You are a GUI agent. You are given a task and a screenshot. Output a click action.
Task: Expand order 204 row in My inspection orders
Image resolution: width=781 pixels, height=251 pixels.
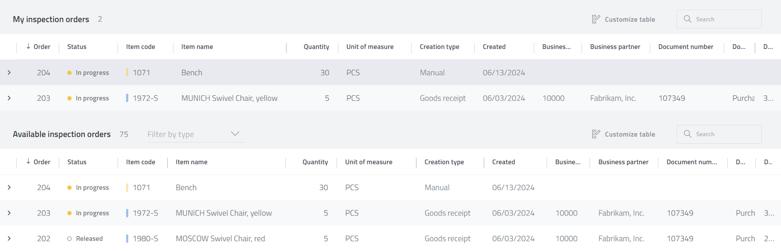click(x=9, y=73)
